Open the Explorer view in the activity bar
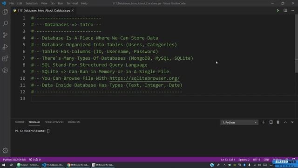This screenshot has width=298, height=168. (x=5, y=12)
